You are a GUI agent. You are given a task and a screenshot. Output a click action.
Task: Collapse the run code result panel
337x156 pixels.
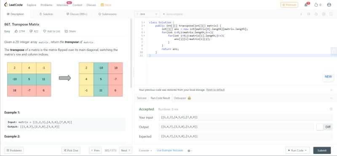[x=331, y=98]
